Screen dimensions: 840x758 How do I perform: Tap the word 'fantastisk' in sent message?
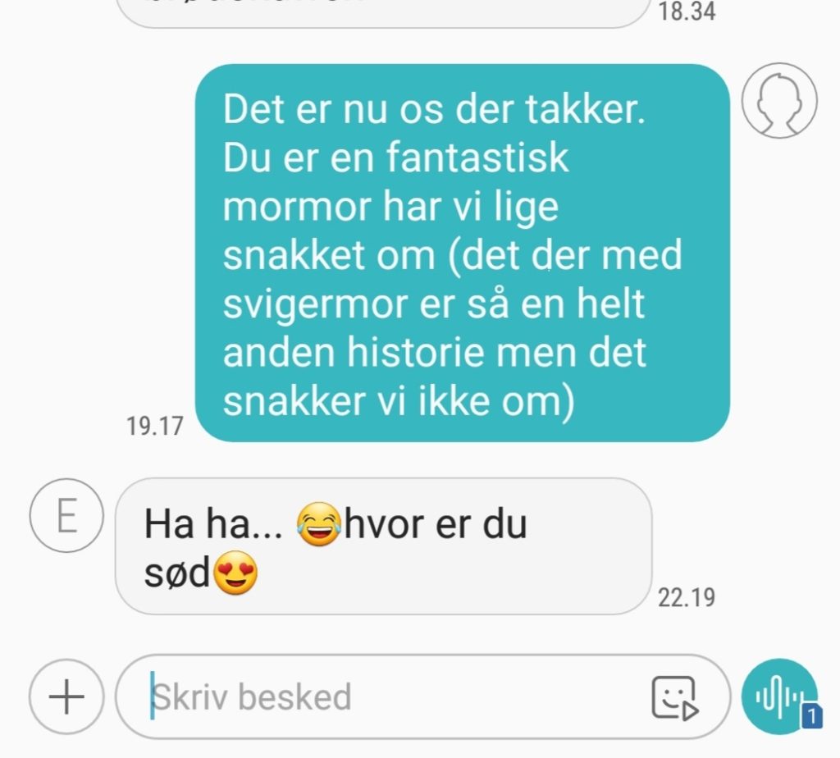(x=477, y=158)
